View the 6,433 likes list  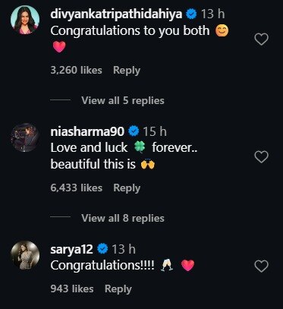(x=76, y=188)
